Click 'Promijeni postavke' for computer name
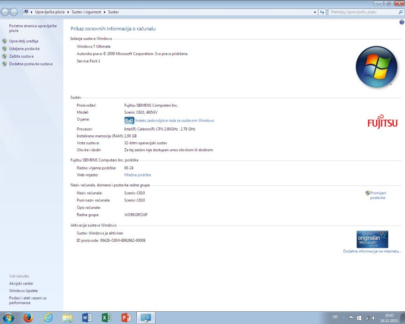The image size is (405, 324). pyautogui.click(x=378, y=195)
